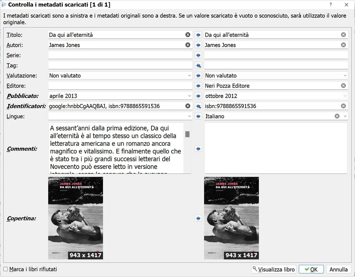
Task: Click the Identificatori label
Action: 26,106
